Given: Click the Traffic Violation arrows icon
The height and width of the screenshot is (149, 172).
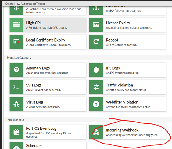Looking at the screenshot, I should click(96, 87).
